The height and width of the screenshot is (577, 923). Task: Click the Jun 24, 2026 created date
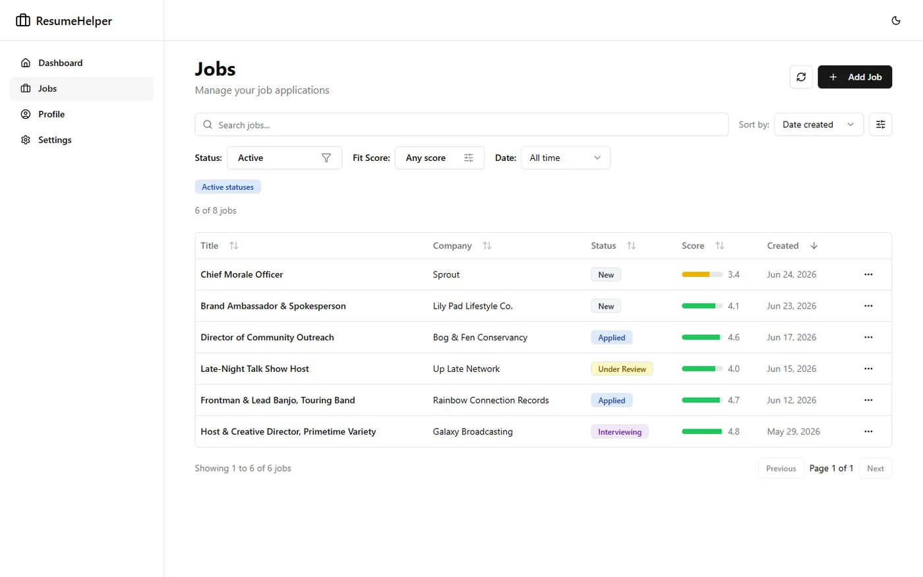coord(791,274)
